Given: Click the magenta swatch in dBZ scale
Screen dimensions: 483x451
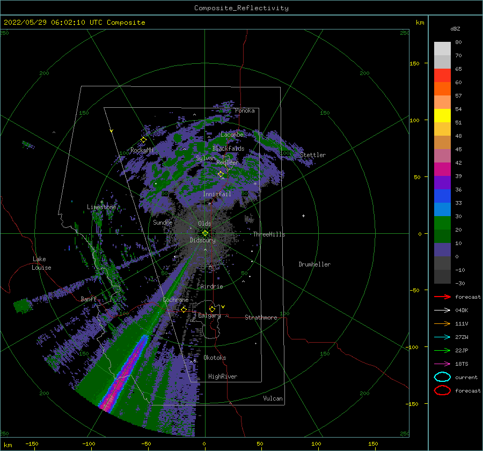Looking at the screenshot, I should pos(442,169).
